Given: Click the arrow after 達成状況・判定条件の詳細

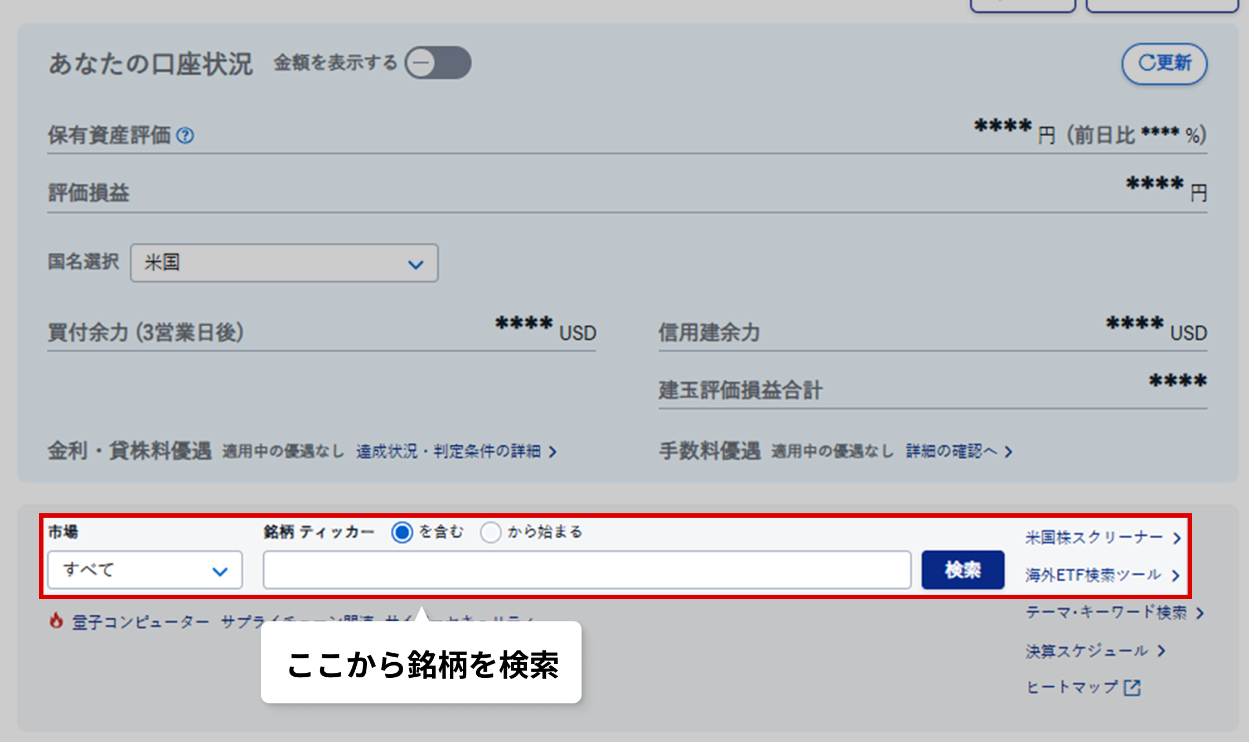Looking at the screenshot, I should click(554, 452).
